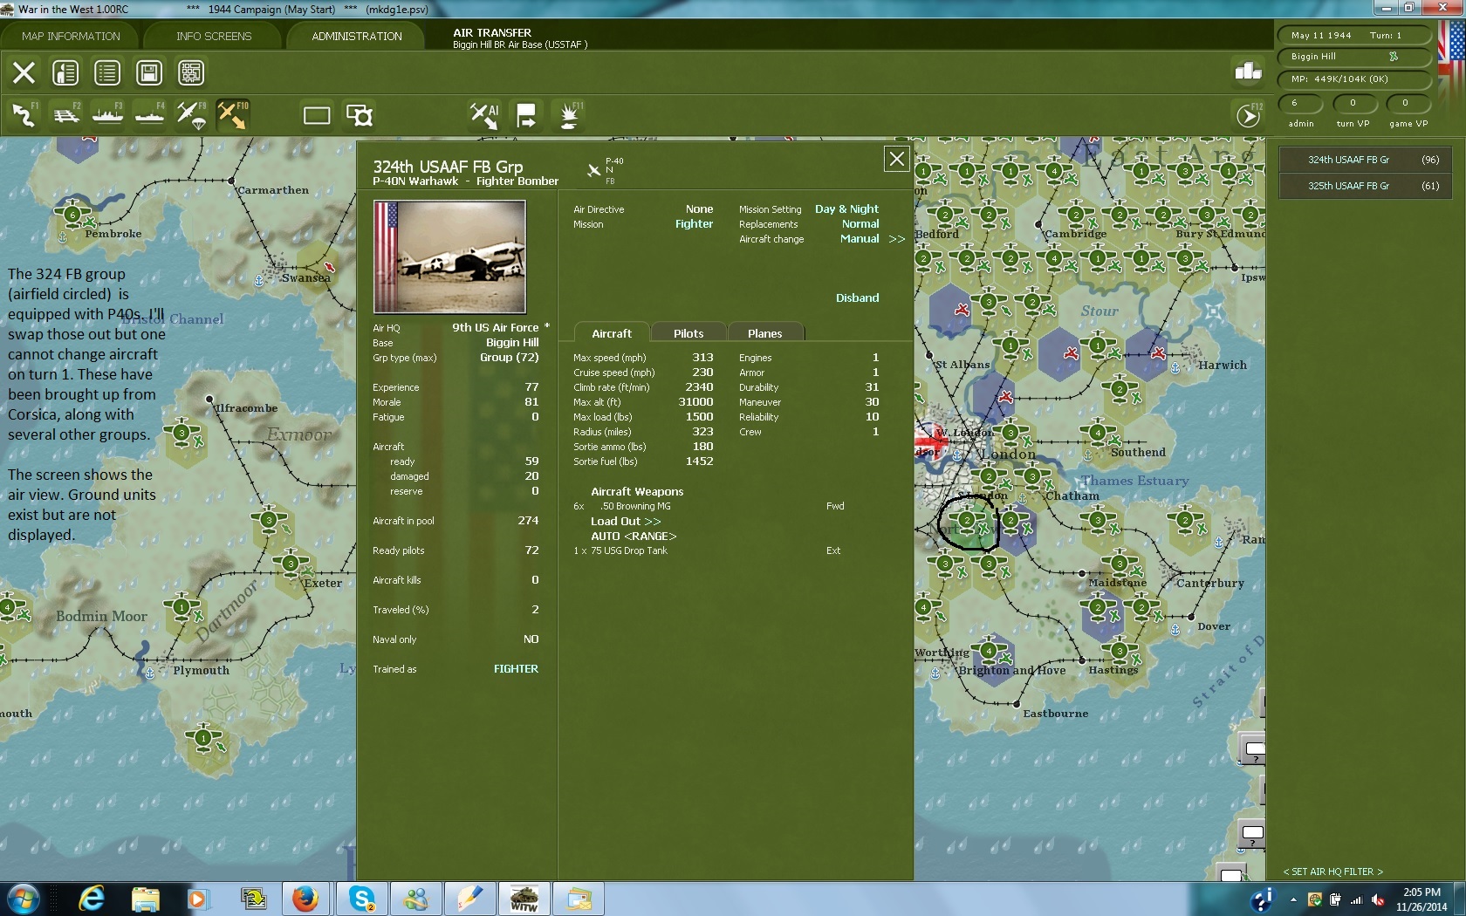Click the empty rectangle window icon
Viewport: 1466px width, 916px height.
coord(317,115)
